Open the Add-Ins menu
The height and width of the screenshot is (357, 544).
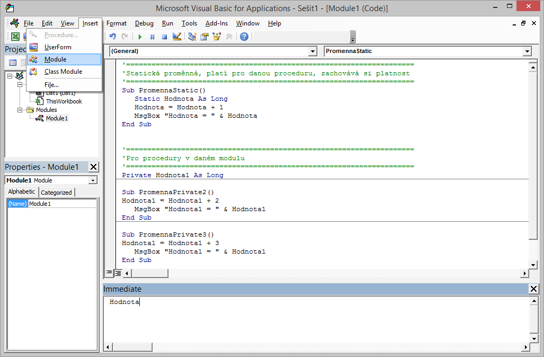pyautogui.click(x=217, y=23)
